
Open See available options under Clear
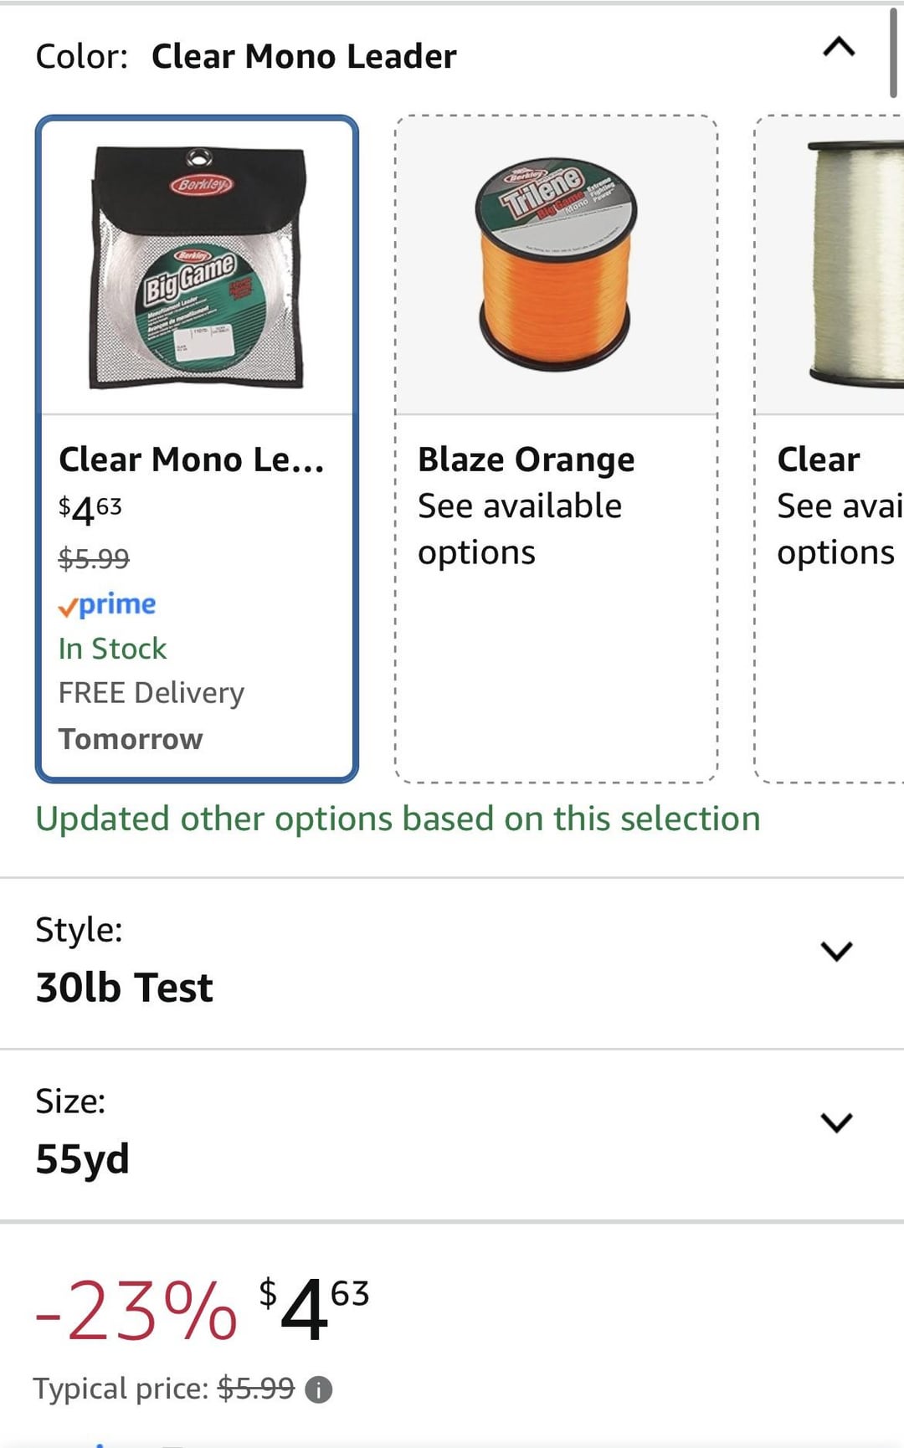[839, 529]
